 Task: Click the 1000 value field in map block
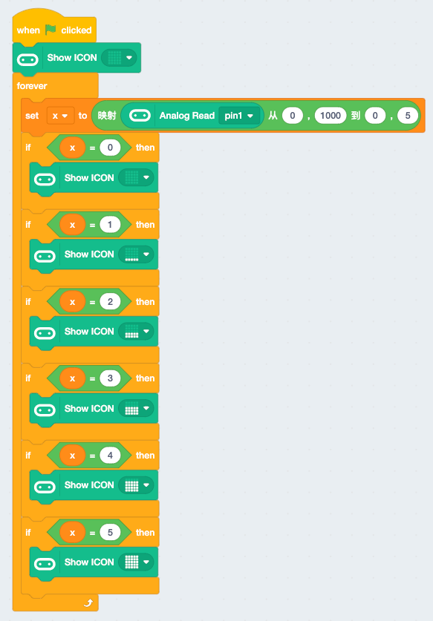click(331, 116)
